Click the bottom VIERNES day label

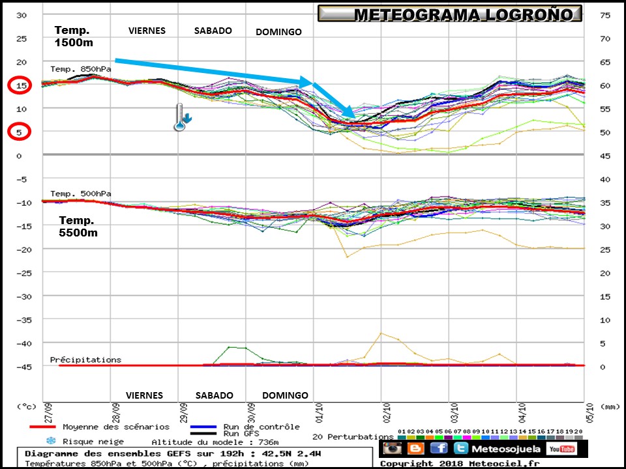145,395
